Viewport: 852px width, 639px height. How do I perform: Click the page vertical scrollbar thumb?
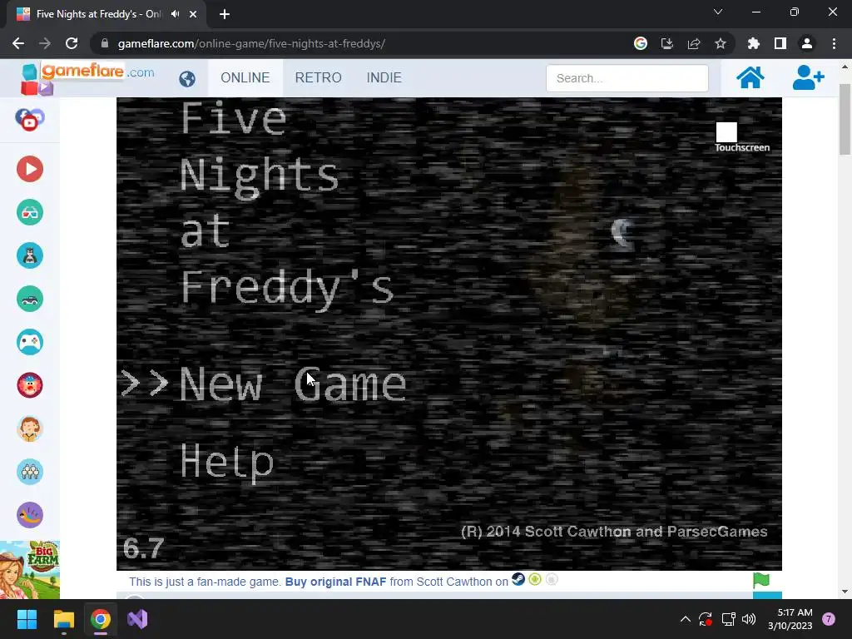coord(845,120)
